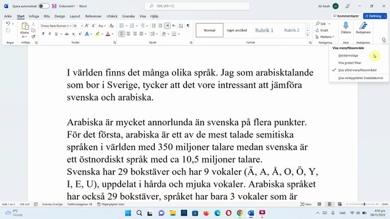Apply subscript formatting
390x219 pixels.
(x=74, y=34)
